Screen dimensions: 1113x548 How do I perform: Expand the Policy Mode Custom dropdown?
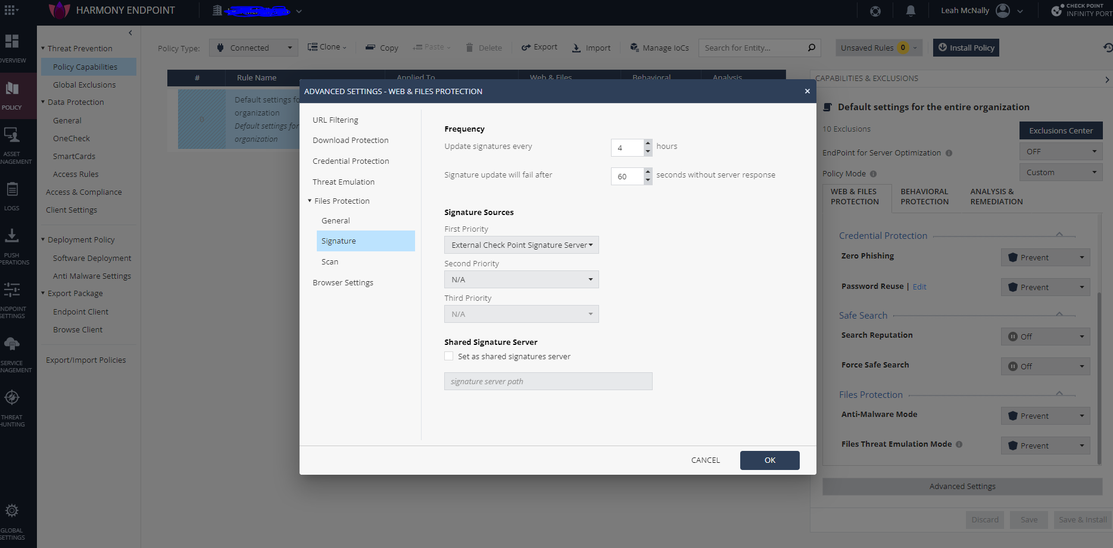(x=1061, y=172)
